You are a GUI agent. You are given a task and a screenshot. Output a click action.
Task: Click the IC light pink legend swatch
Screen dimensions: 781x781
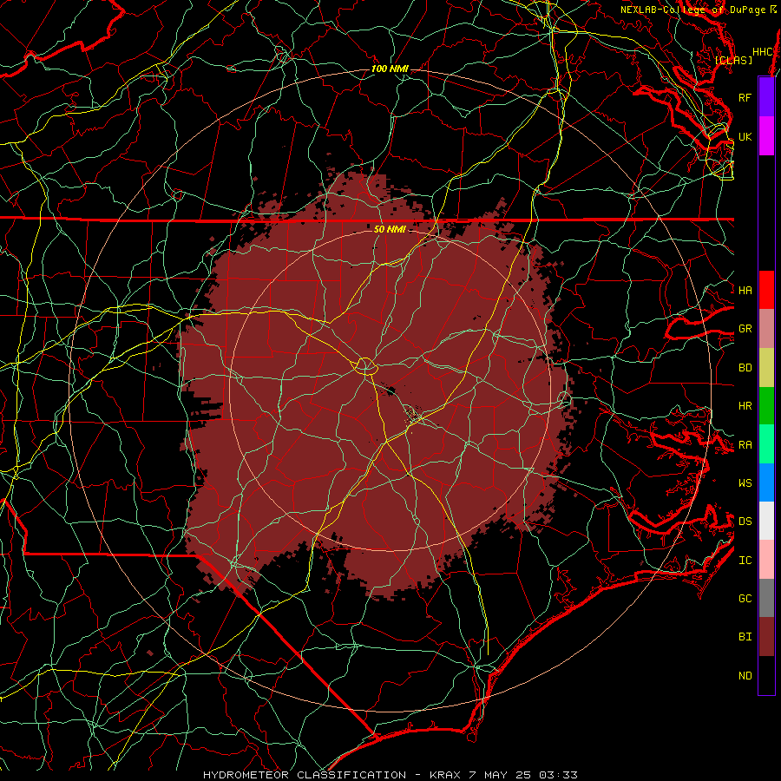(x=766, y=560)
